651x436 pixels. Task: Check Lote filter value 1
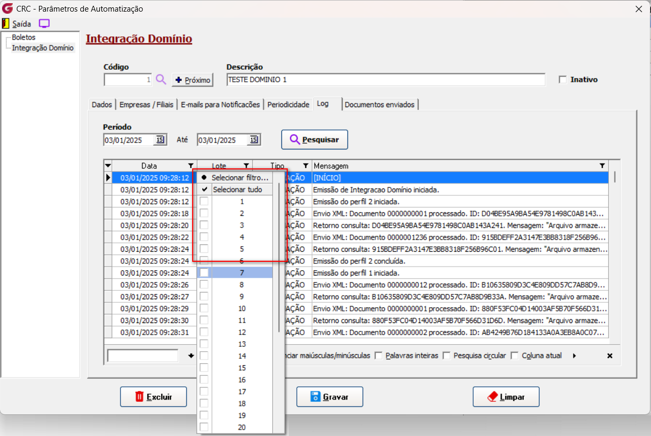pos(204,202)
